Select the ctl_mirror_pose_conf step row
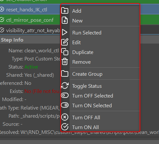This screenshot has width=159, height=144. coord(30,20)
